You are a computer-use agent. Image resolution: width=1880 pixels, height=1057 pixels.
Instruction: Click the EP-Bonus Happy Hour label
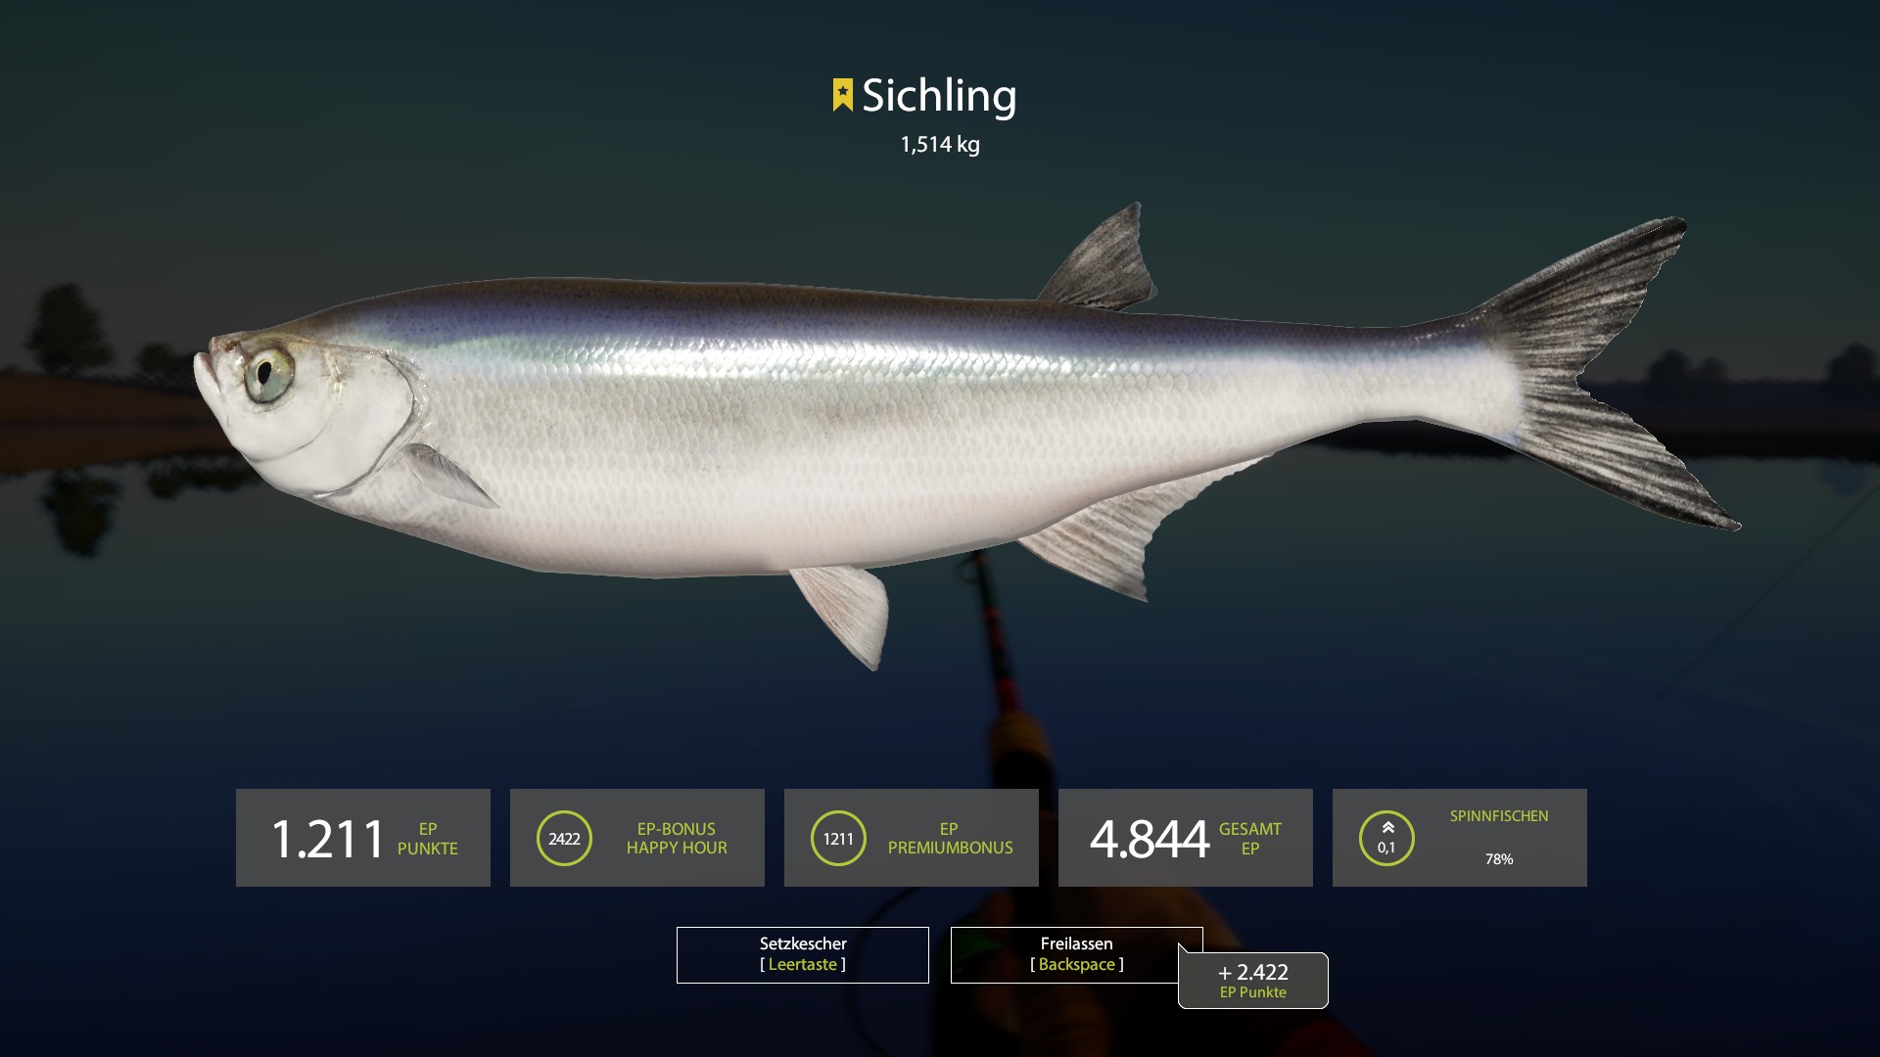[677, 839]
